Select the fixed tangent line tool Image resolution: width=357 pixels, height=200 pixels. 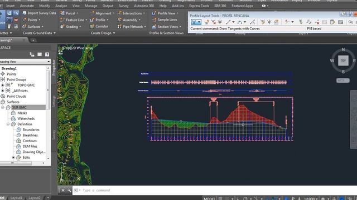coord(228,22)
